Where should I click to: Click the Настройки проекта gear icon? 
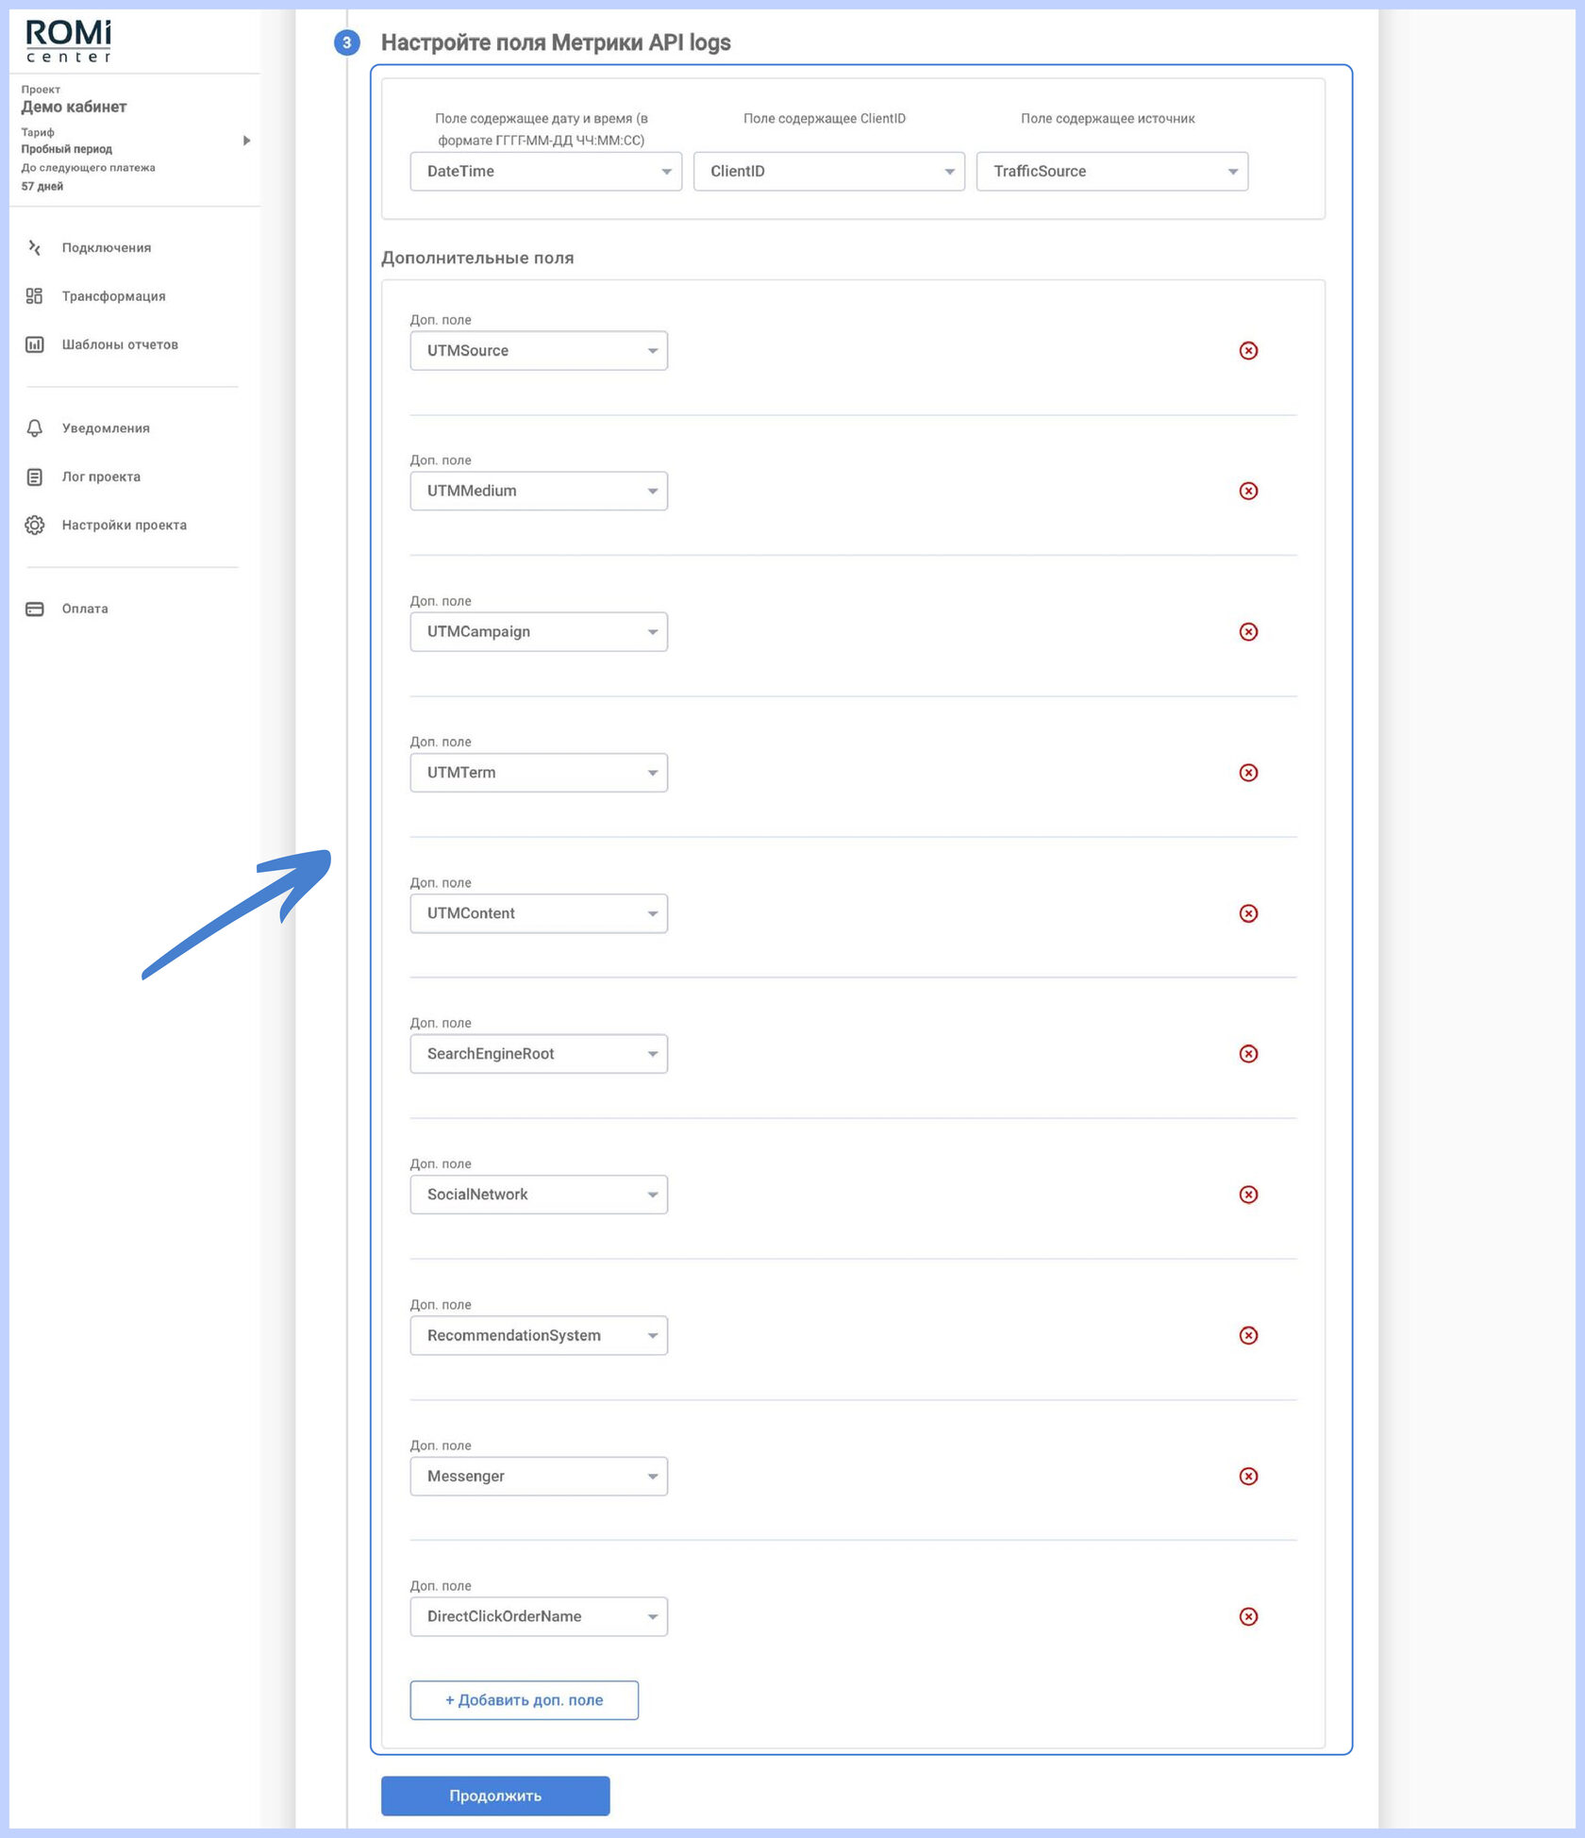click(35, 525)
